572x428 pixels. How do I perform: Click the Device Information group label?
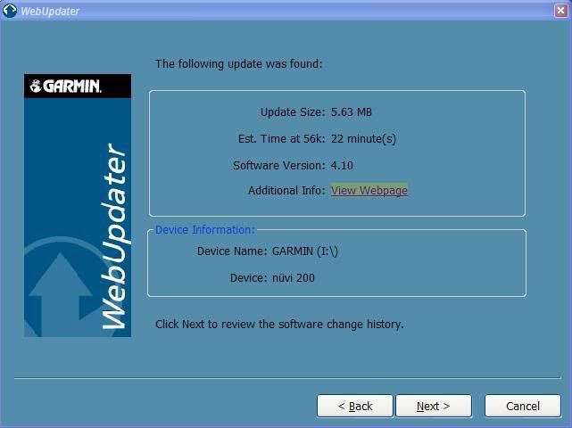(x=204, y=230)
